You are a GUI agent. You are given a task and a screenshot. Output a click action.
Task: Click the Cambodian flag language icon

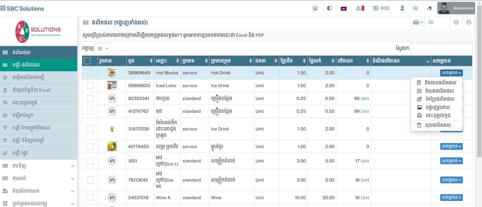pyautogui.click(x=344, y=9)
